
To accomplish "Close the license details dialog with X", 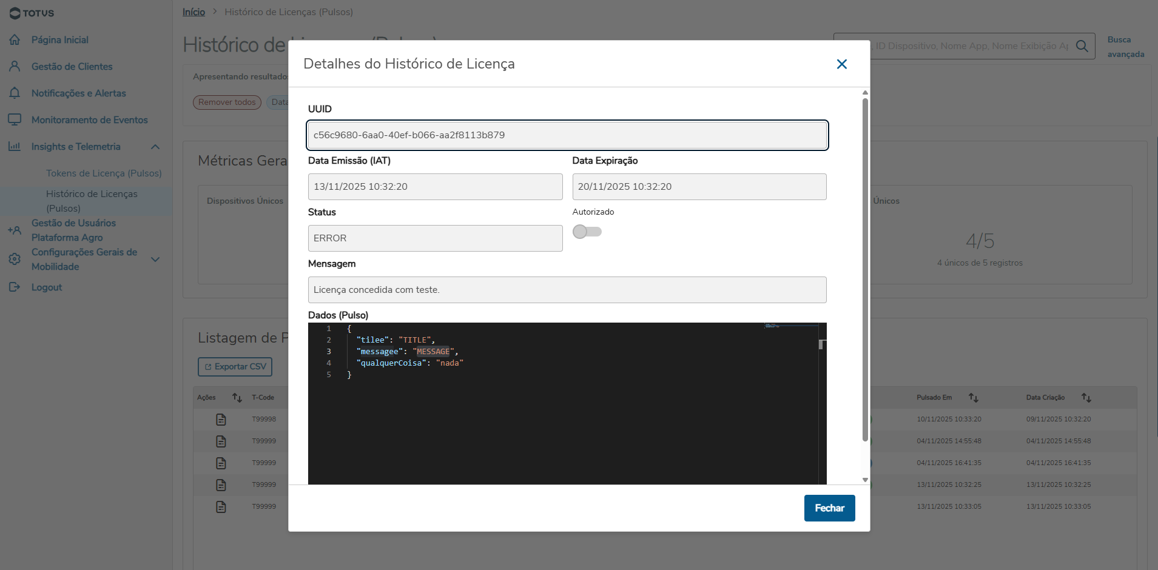I will point(841,64).
